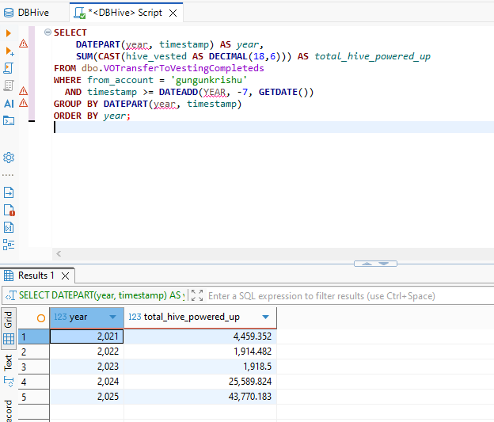
Task: Collapse the SELECT statement fold marker
Action: pyautogui.click(x=47, y=33)
